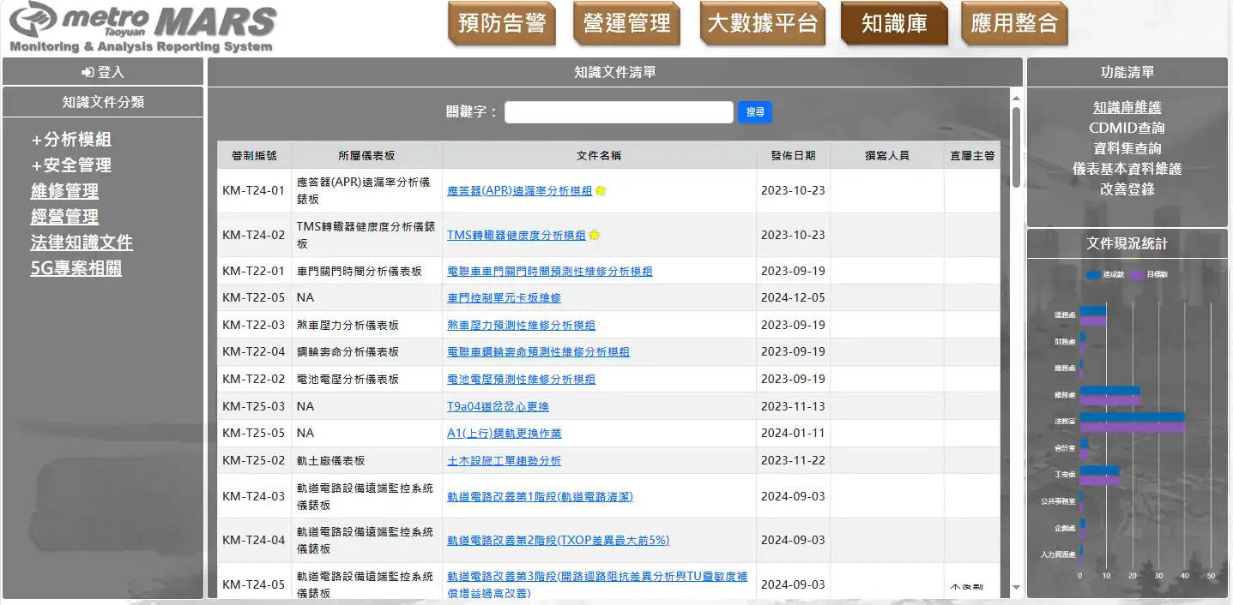The width and height of the screenshot is (1233, 605).
Task: Click the star icon beside 應答器(APR)遠漏率分析模組
Action: point(601,190)
